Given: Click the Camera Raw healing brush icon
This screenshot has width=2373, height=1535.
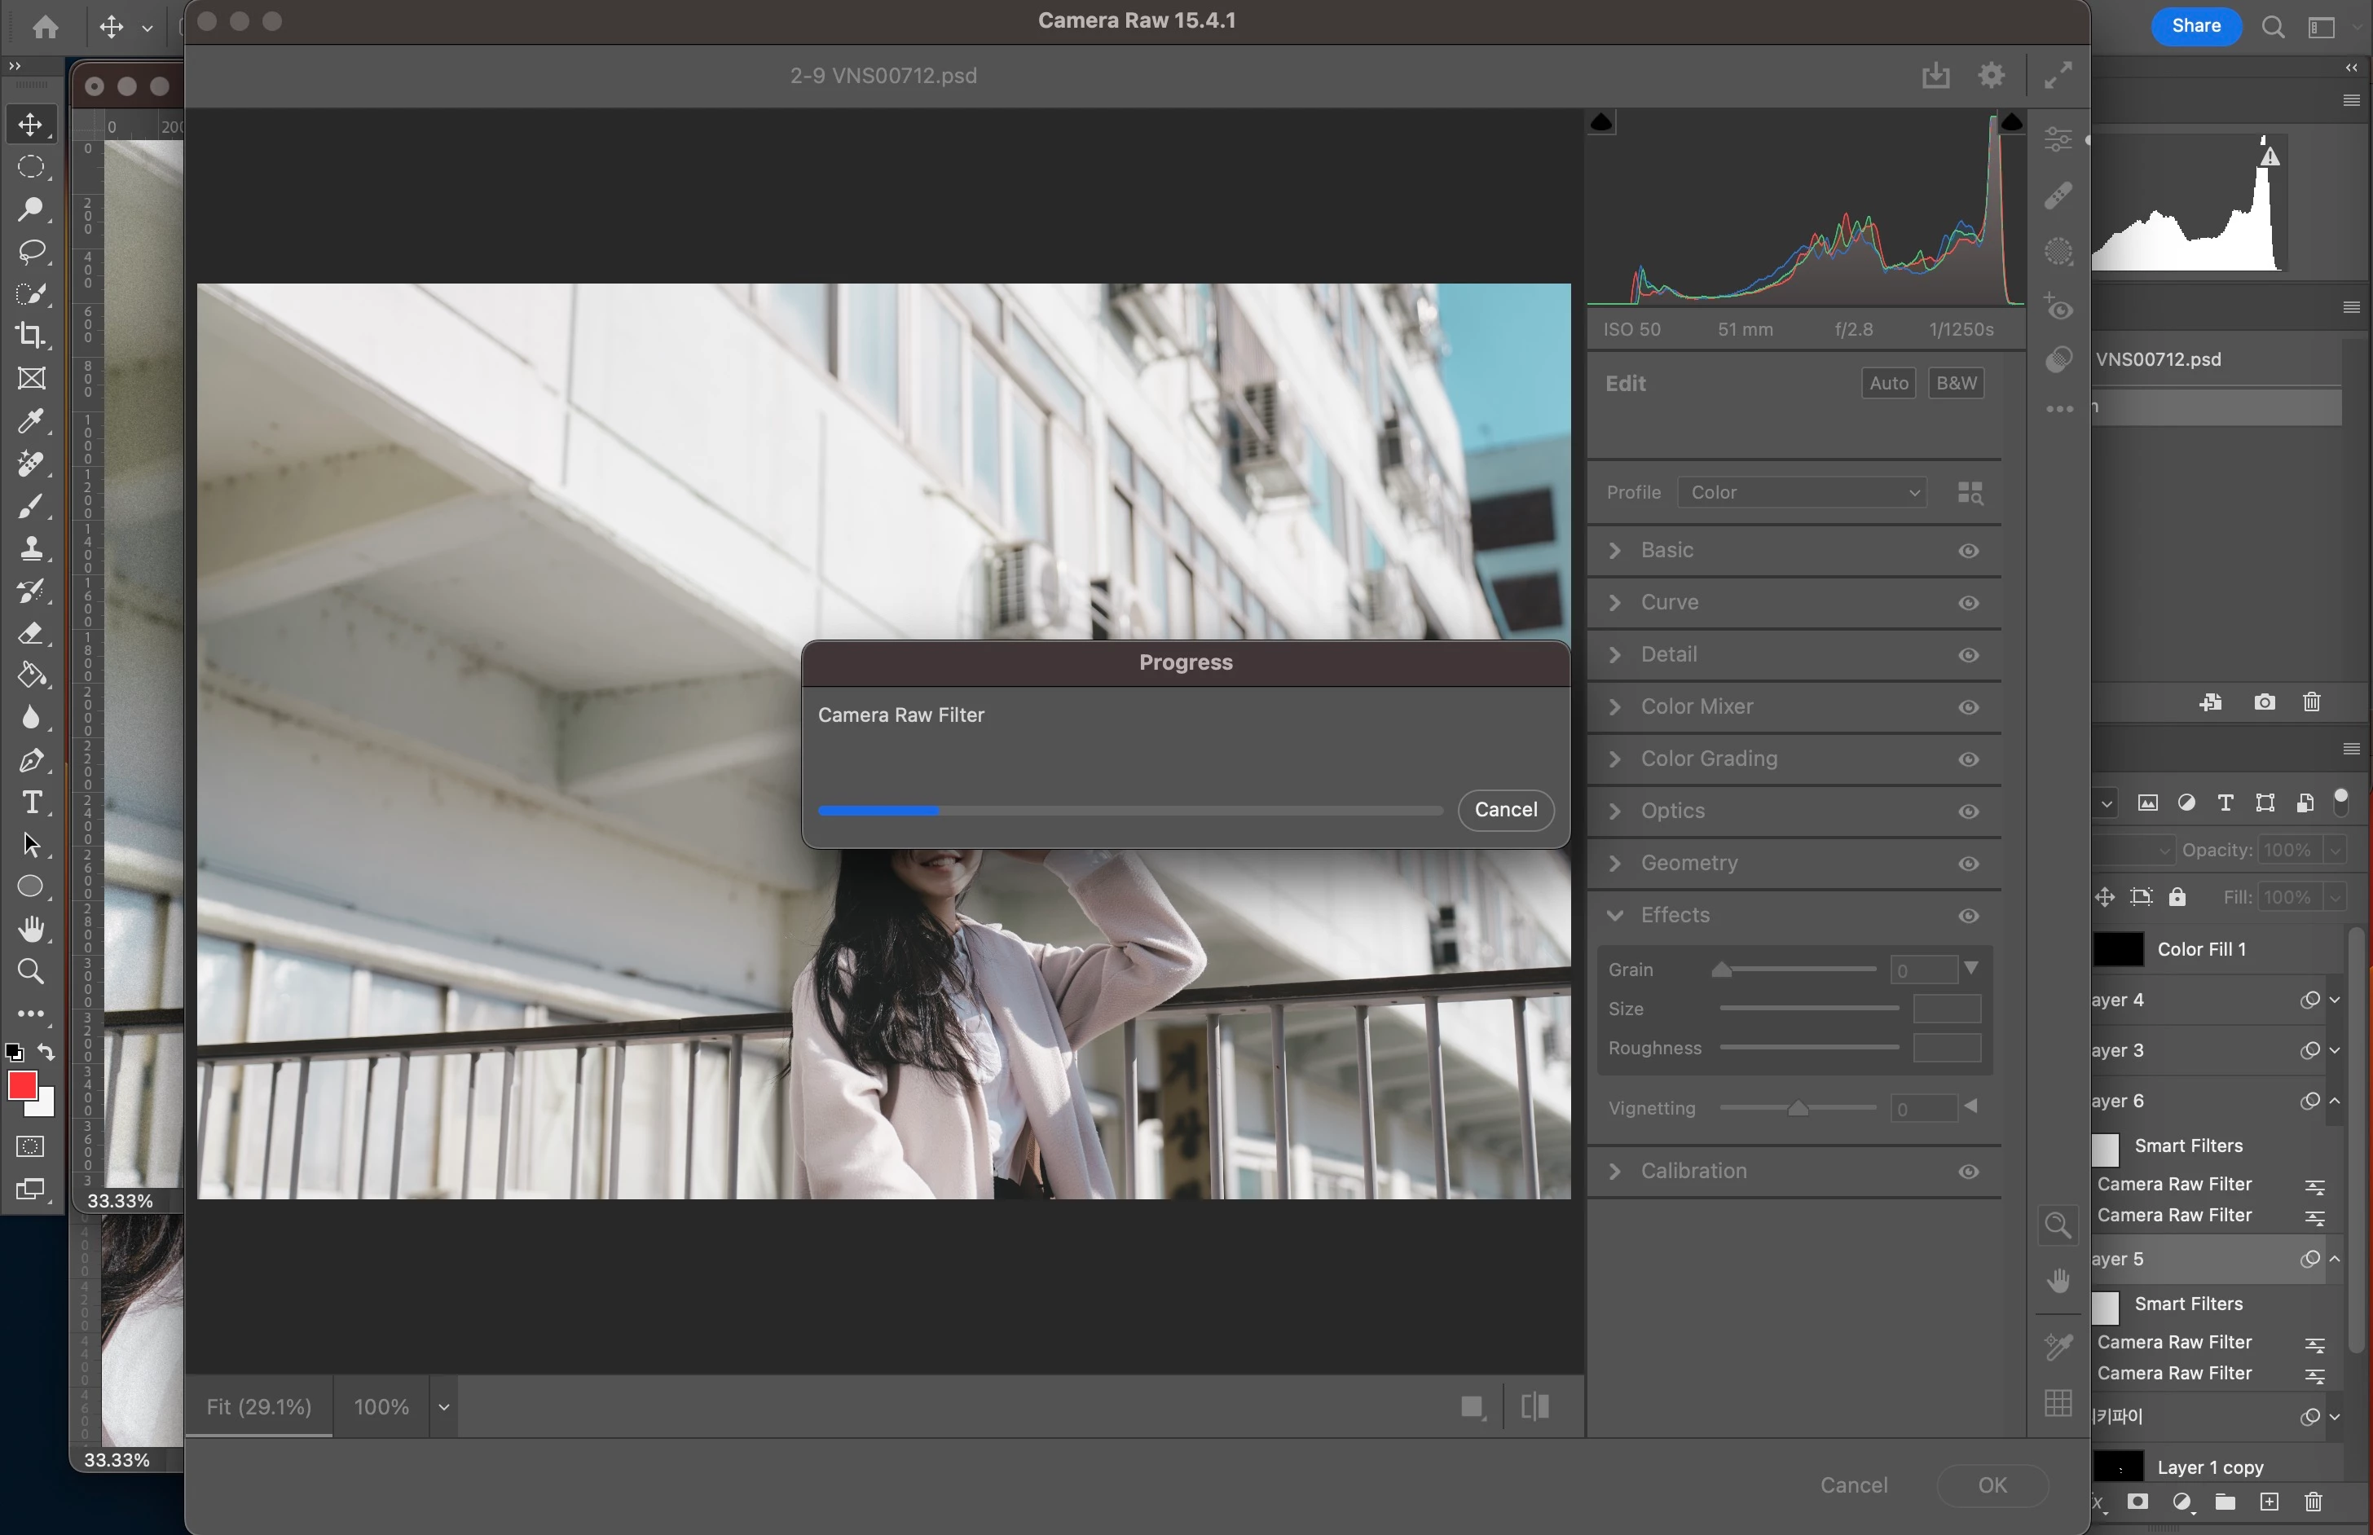Looking at the screenshot, I should (2058, 195).
